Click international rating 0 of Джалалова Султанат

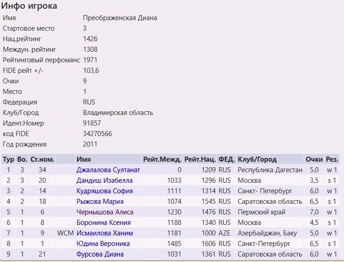[x=179, y=170]
